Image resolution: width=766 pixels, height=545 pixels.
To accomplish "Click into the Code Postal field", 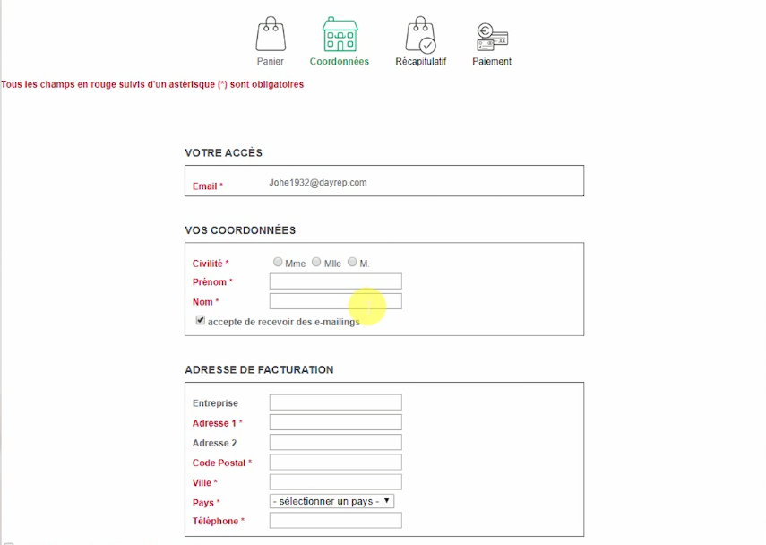I will pos(336,462).
